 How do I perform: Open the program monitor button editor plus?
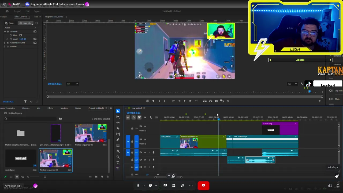click(x=320, y=101)
